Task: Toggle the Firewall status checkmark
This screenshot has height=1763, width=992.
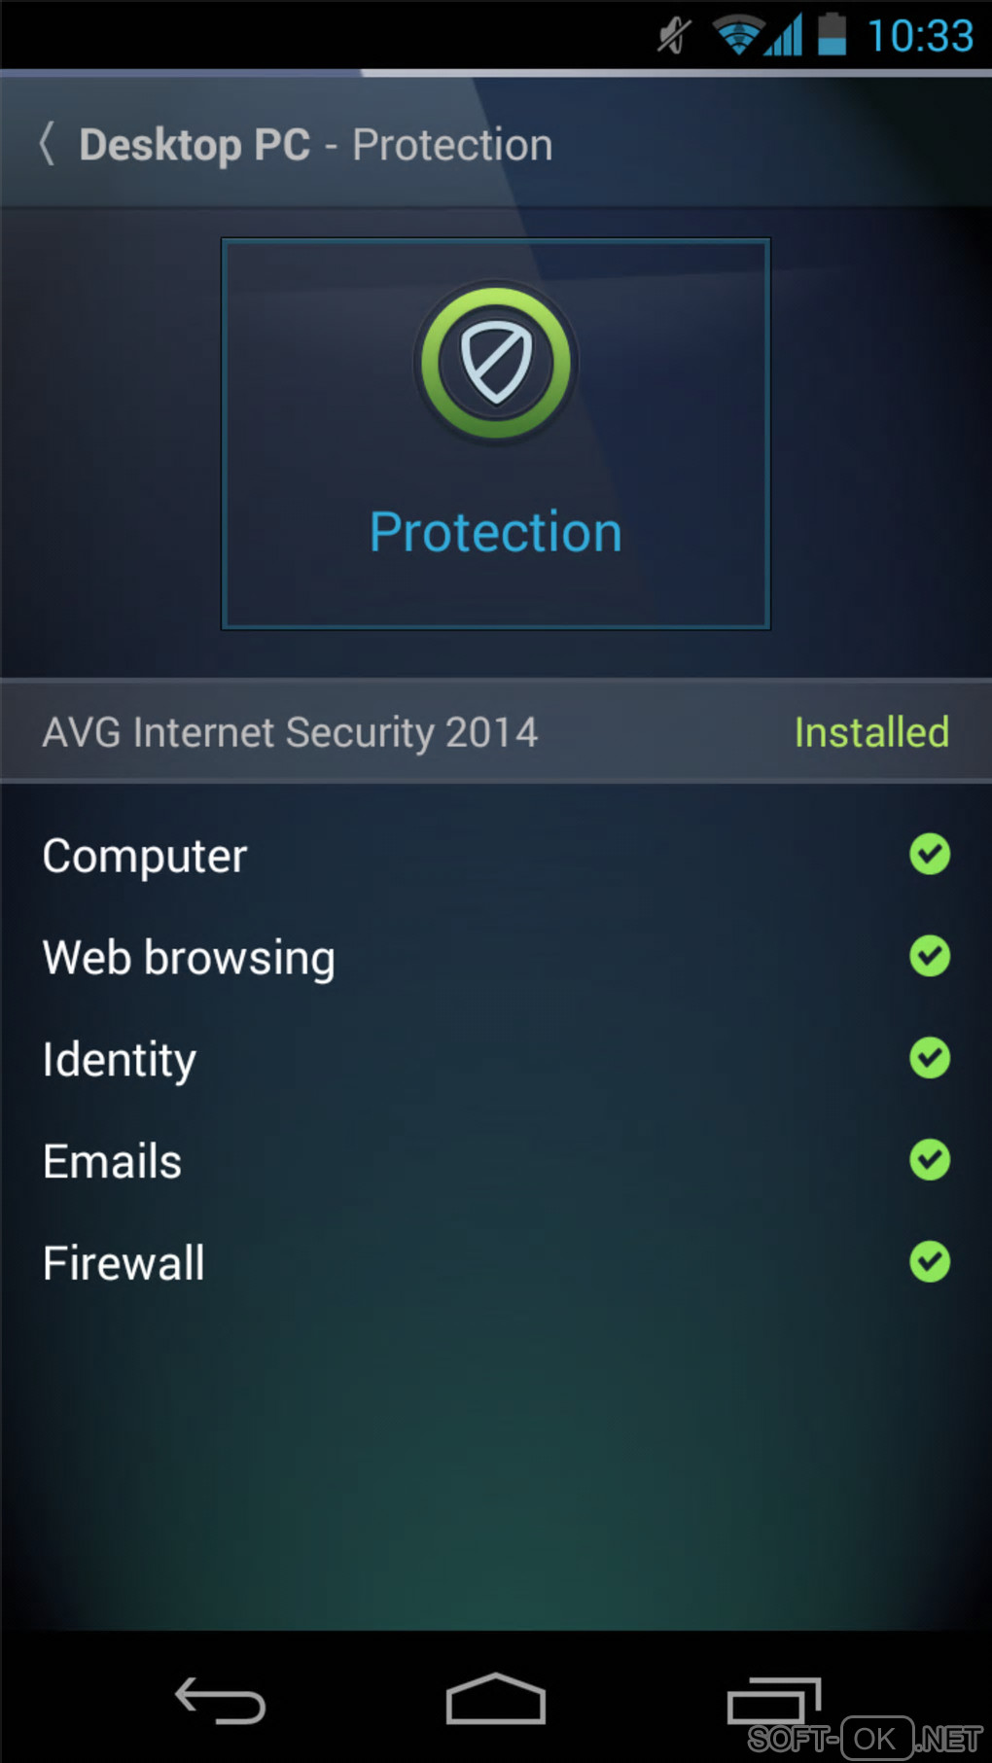Action: coord(930,1261)
